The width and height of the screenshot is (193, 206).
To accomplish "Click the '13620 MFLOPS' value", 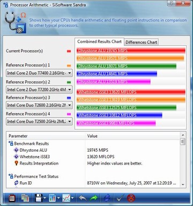I will 101,157.
